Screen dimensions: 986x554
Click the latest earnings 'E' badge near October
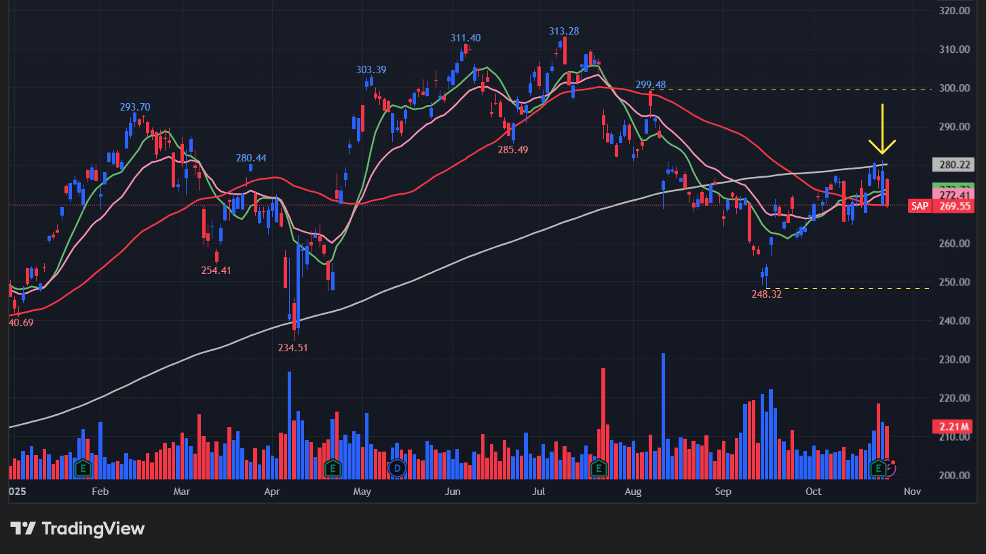(877, 468)
